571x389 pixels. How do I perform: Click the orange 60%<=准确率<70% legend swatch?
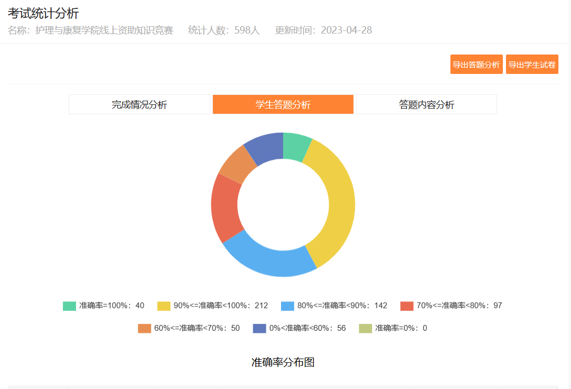(144, 328)
